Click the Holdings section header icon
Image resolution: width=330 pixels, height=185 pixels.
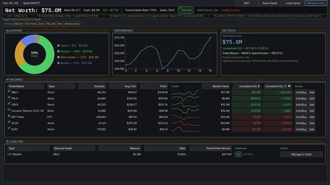pyautogui.click(x=7, y=80)
